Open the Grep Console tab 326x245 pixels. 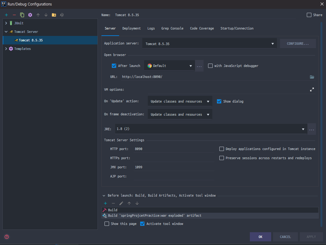click(x=172, y=28)
